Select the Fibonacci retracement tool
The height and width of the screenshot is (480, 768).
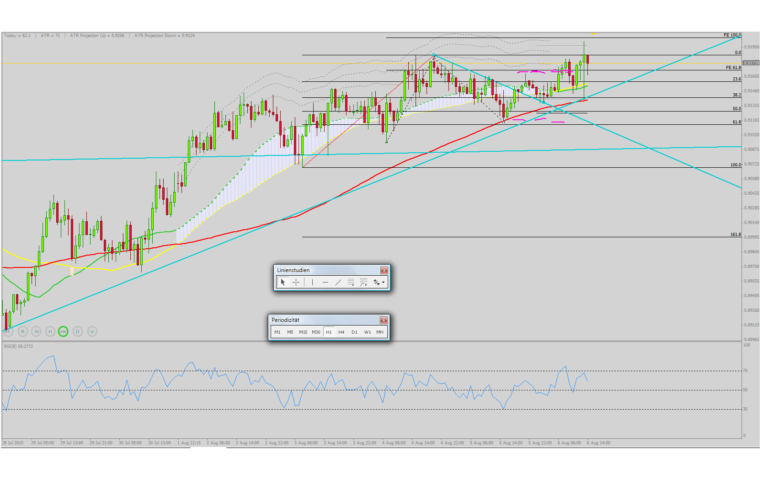tap(351, 282)
